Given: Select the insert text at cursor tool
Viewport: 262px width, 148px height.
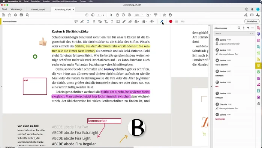Looking at the screenshot, I should click(x=106, y=21).
